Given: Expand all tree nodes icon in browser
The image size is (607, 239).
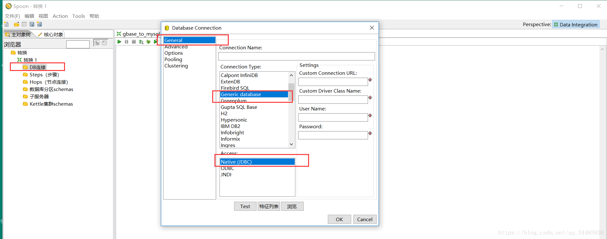Looking at the screenshot, I should pyautogui.click(x=97, y=43).
